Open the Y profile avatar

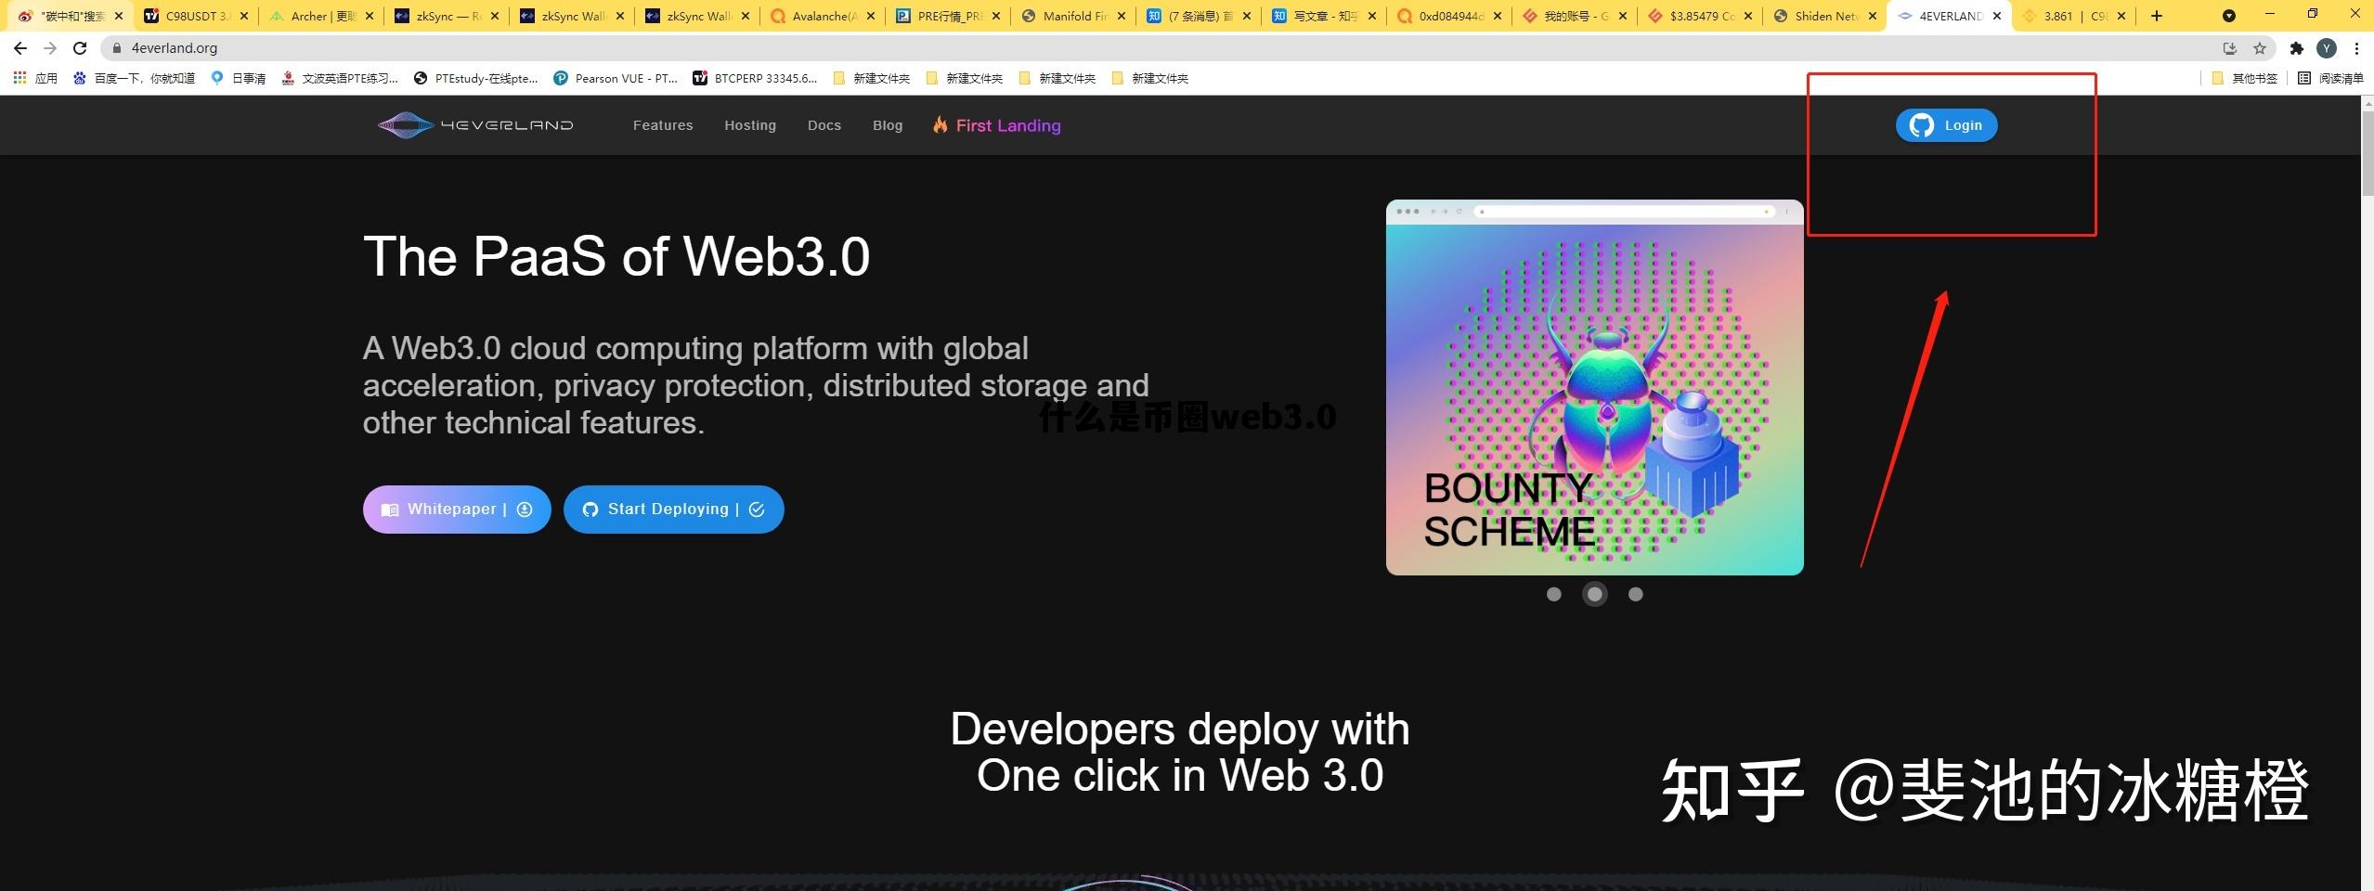tap(2327, 48)
